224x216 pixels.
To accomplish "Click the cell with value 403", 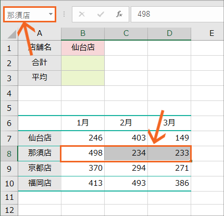I will pos(126,138).
